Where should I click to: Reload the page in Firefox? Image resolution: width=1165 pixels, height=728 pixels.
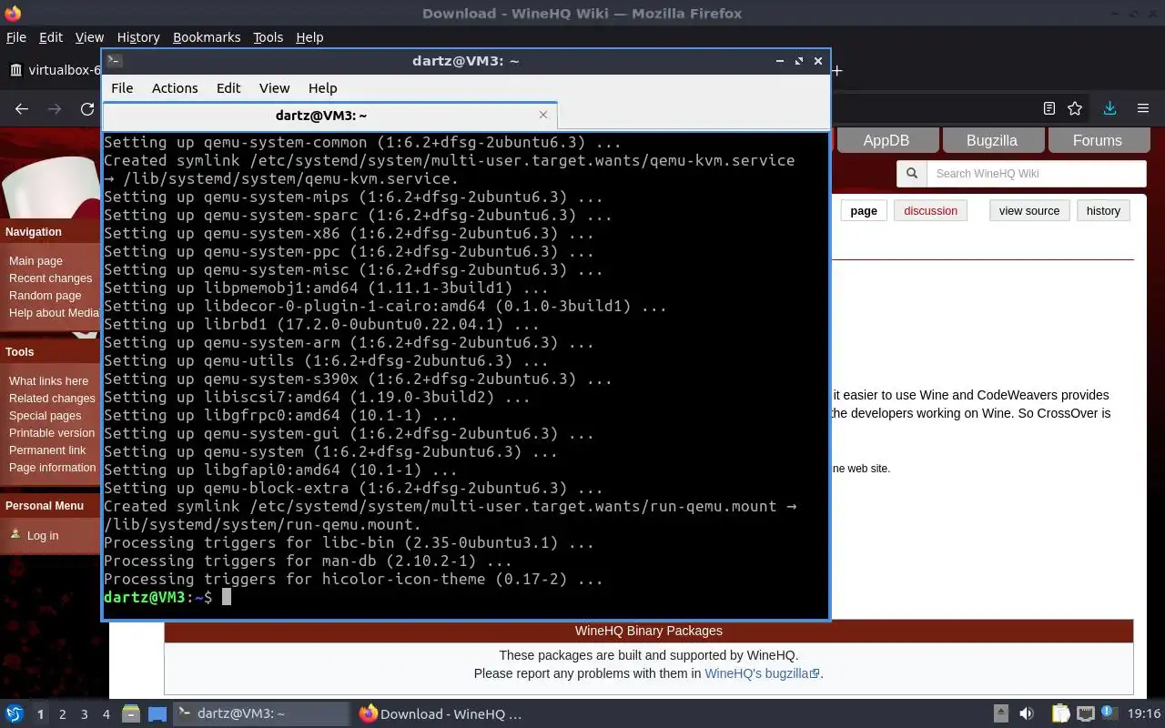click(x=87, y=108)
